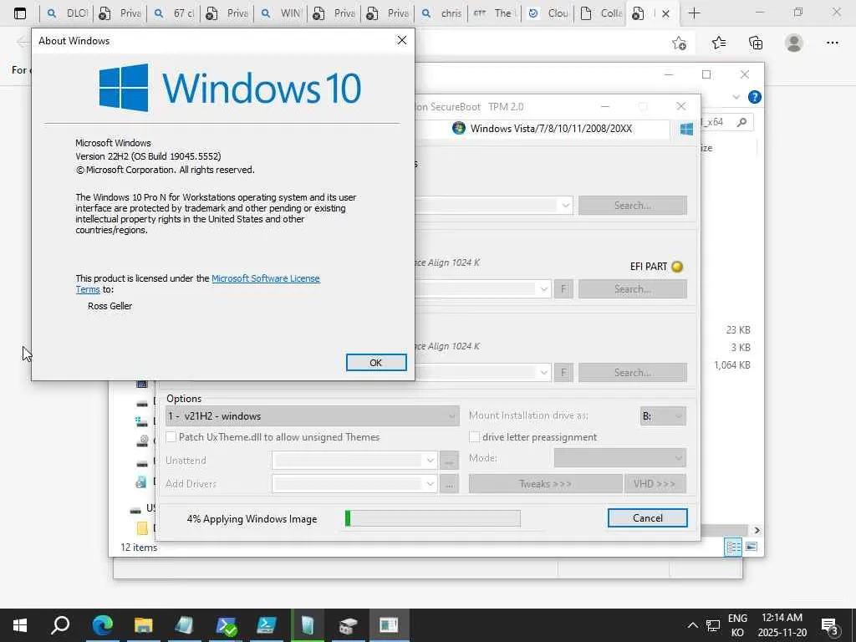The height and width of the screenshot is (642, 856).
Task: Click the Search button beside EFI PART
Action: pyautogui.click(x=633, y=288)
